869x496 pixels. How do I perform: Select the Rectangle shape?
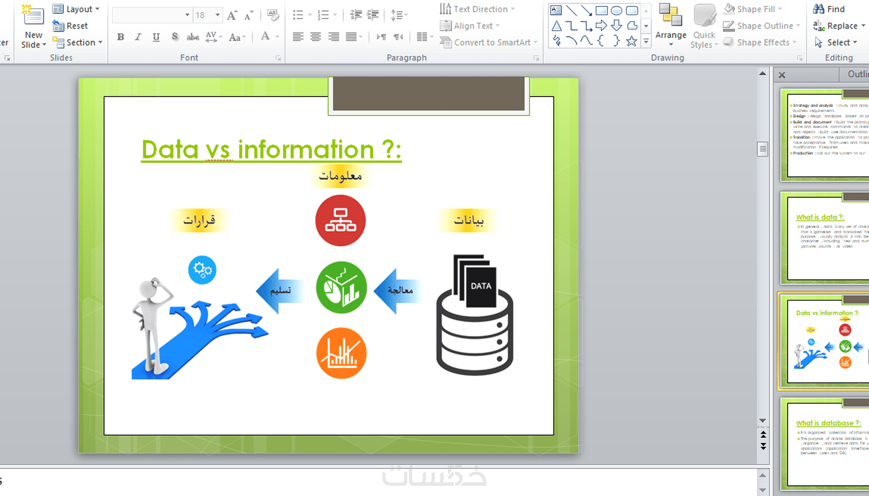pyautogui.click(x=602, y=10)
